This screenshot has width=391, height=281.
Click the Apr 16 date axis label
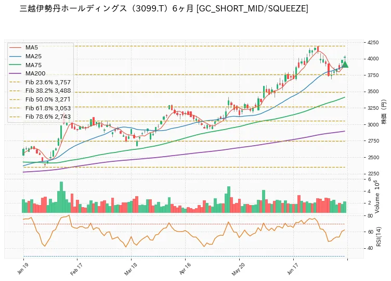tap(185, 269)
